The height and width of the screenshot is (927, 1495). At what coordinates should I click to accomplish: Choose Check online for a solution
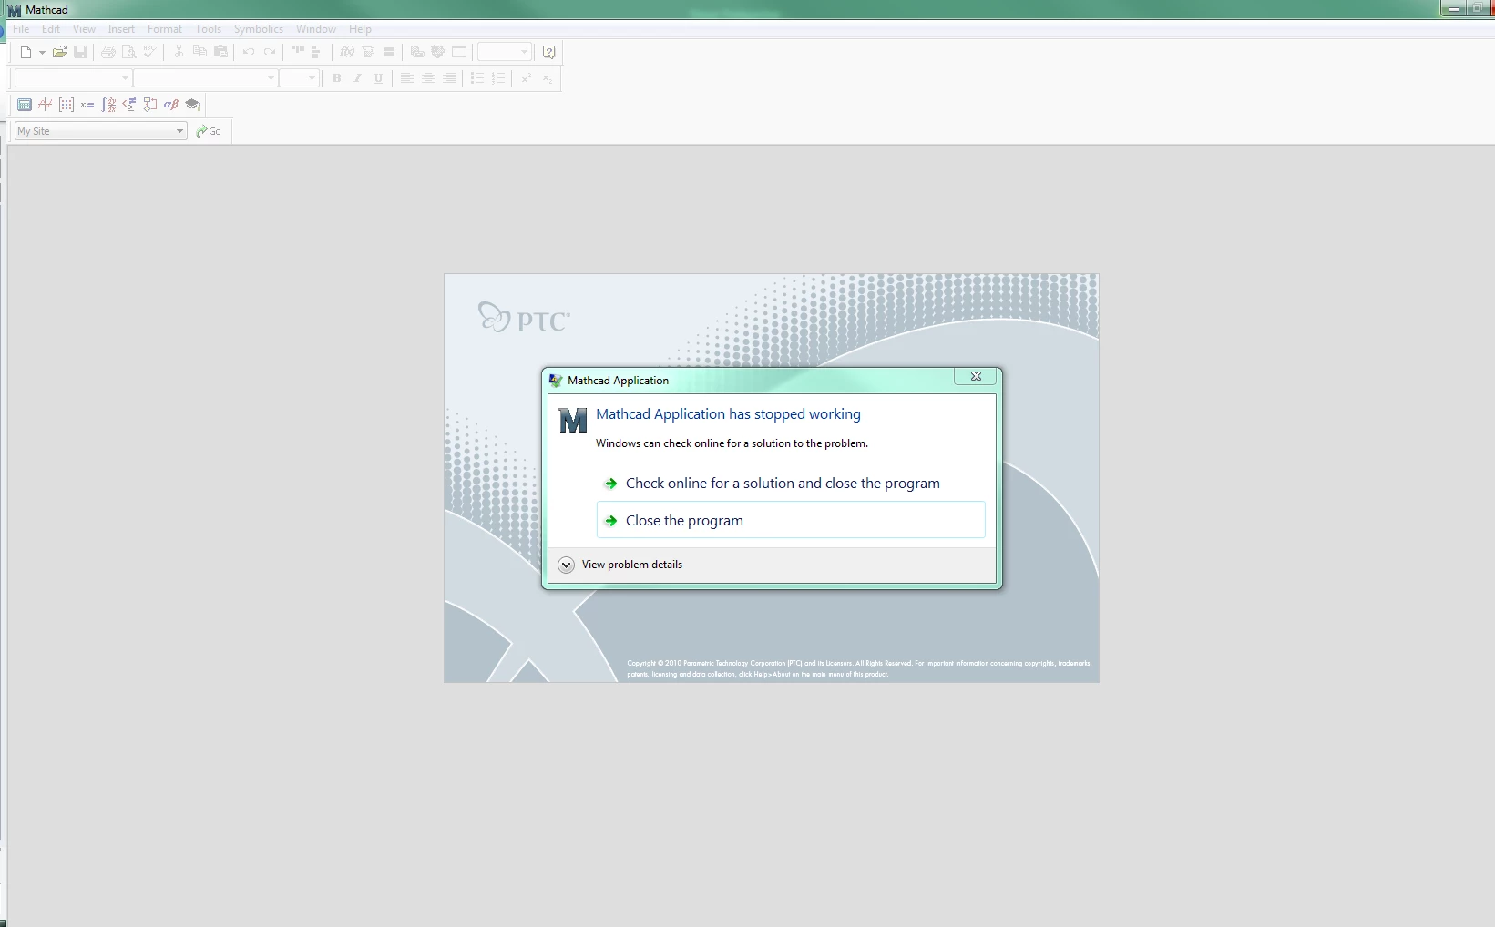click(791, 484)
